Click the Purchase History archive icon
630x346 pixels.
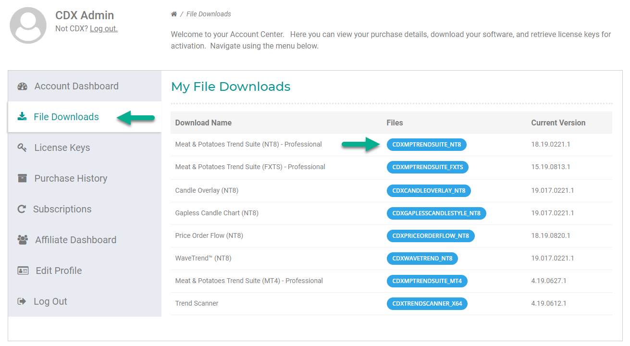[22, 178]
